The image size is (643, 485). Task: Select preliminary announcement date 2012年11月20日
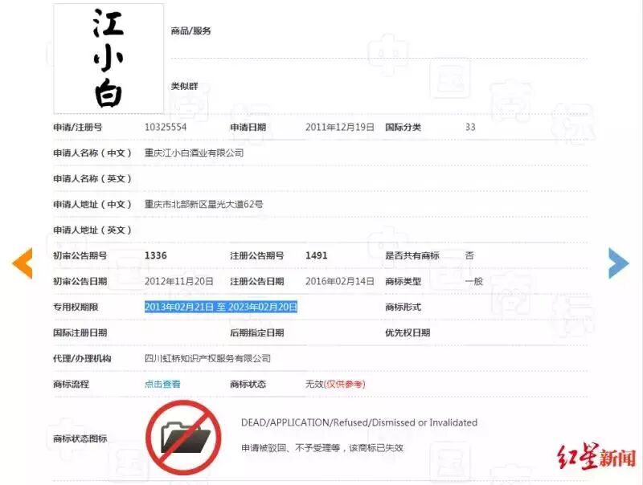point(179,281)
